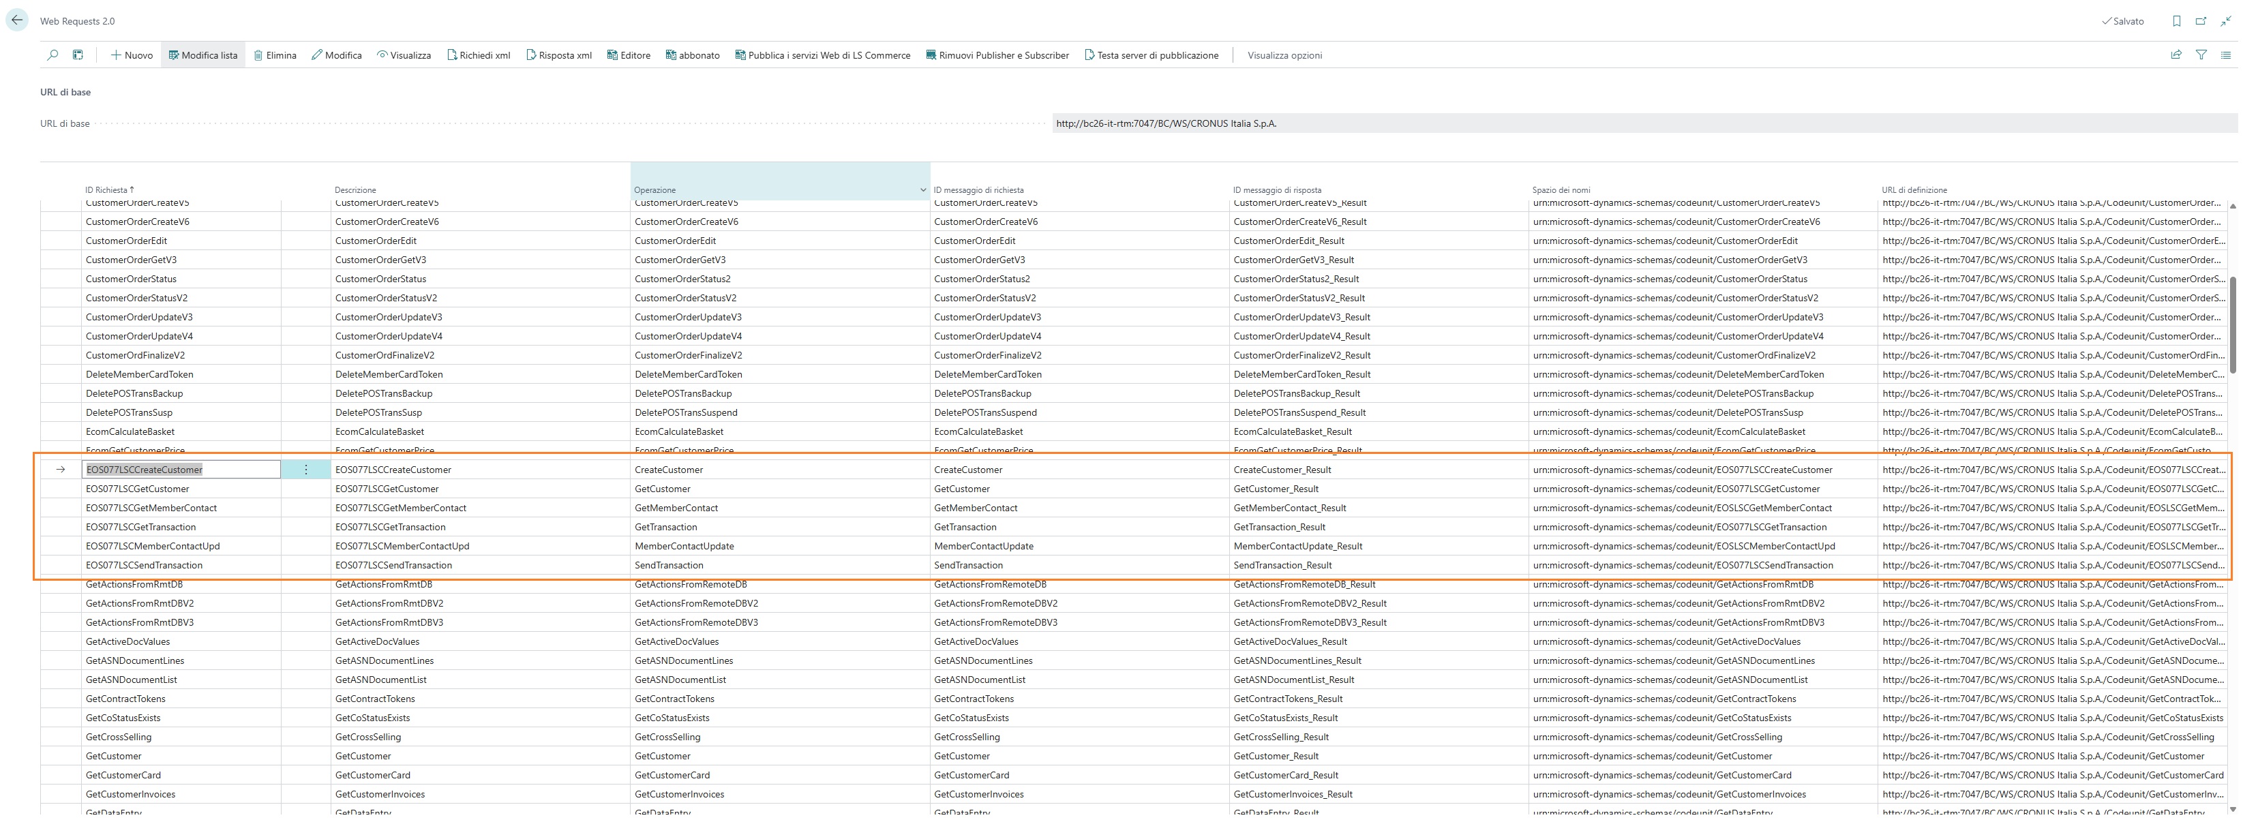Click Spazio dei nomi column header
The width and height of the screenshot is (2243, 822).
tap(1561, 190)
